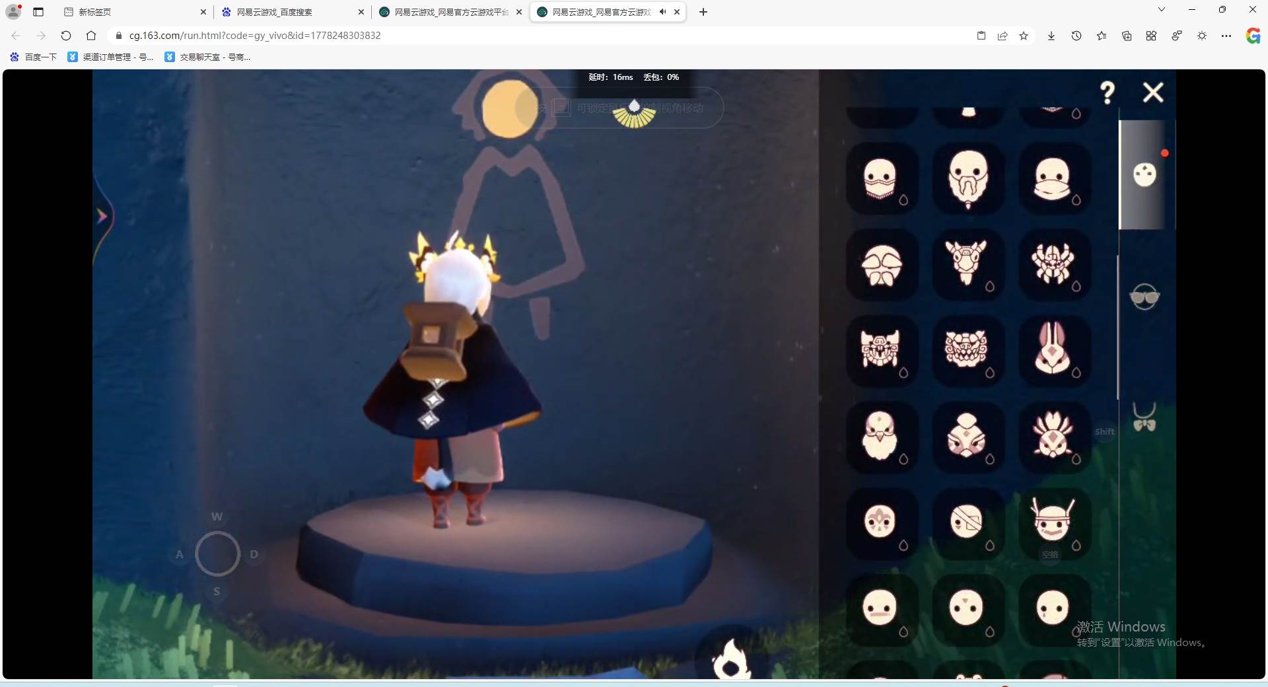The image size is (1268, 687).
Task: Open the 交易聊天室 bookmark
Action: 207,57
